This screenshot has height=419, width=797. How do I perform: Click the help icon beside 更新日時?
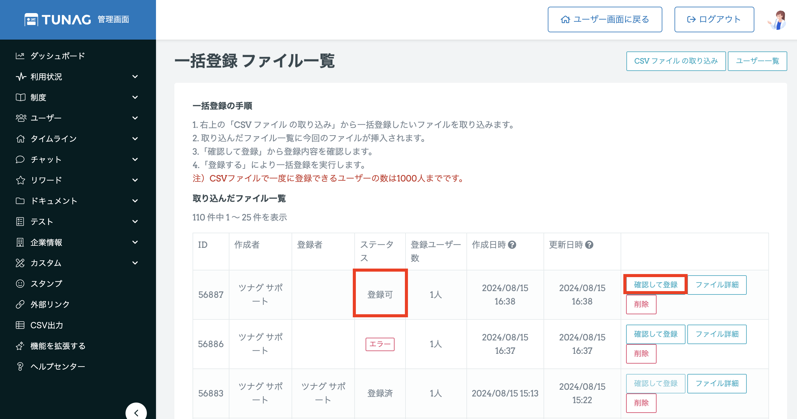pyautogui.click(x=589, y=245)
